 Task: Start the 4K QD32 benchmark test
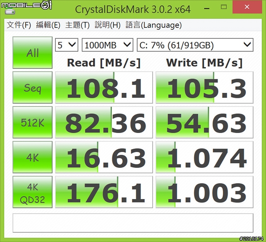tap(32, 192)
